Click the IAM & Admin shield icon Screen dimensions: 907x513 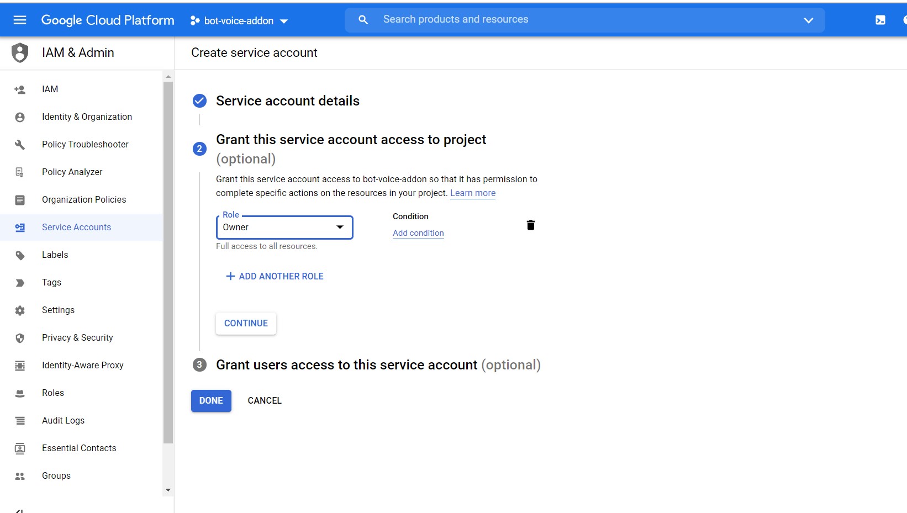(20, 53)
